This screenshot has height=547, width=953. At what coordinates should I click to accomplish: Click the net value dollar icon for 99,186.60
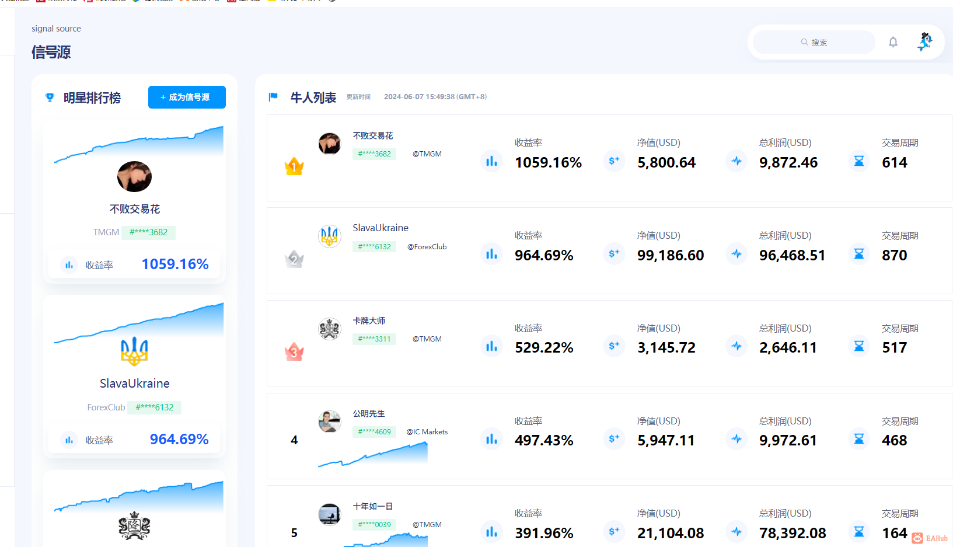point(614,254)
